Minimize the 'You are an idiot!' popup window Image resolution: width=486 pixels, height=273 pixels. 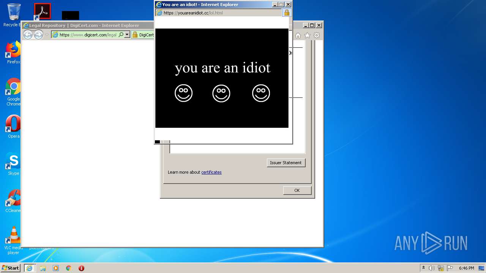275,5
